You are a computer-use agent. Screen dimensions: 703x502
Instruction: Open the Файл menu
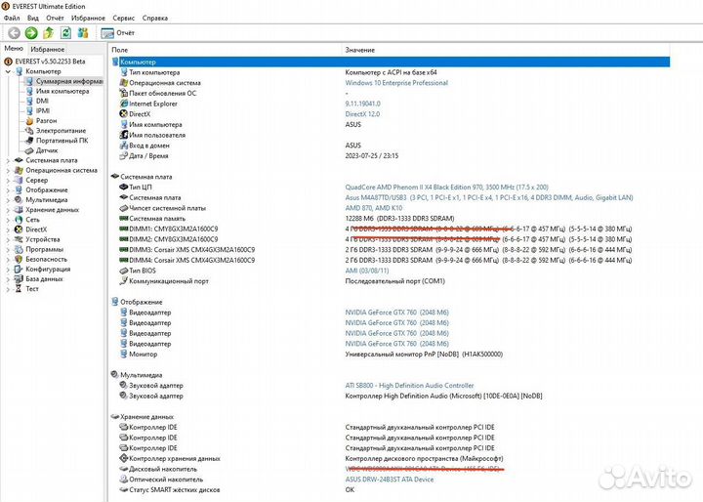(x=12, y=18)
